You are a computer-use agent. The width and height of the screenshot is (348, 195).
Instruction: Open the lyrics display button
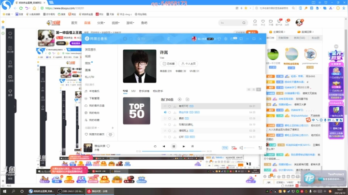192,146
